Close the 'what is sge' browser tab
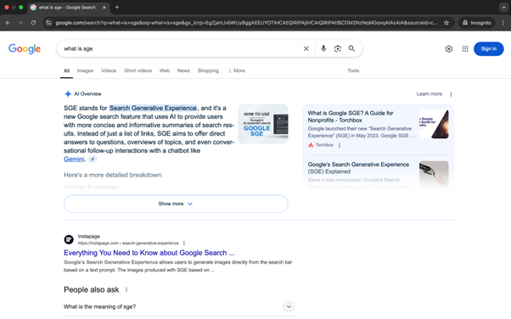 [x=104, y=7]
